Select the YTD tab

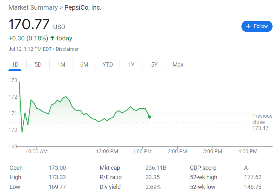pyautogui.click(x=108, y=65)
